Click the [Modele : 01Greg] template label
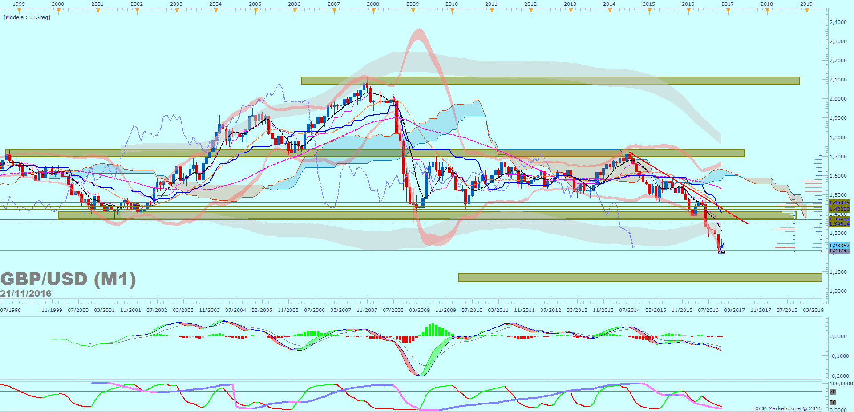 point(27,17)
